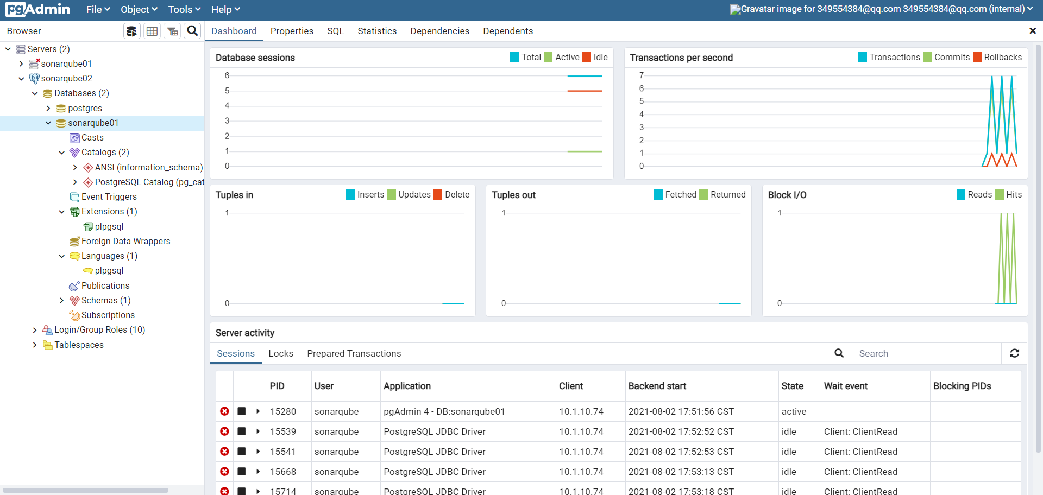Sort sessions by State column header

pos(799,386)
